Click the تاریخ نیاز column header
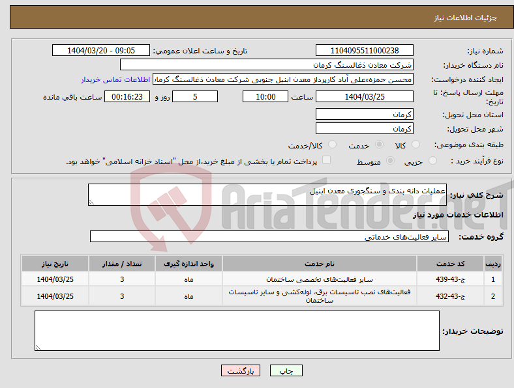The width and height of the screenshot is (514, 388). tap(55, 264)
